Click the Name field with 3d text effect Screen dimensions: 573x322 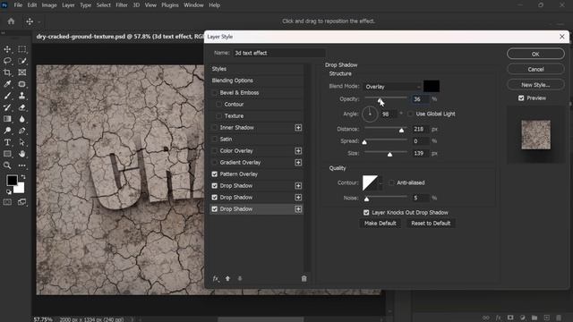279,53
